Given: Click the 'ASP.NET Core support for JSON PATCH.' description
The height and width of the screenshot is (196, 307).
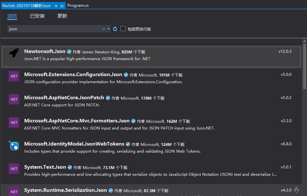Looking at the screenshot, I should [62, 105].
